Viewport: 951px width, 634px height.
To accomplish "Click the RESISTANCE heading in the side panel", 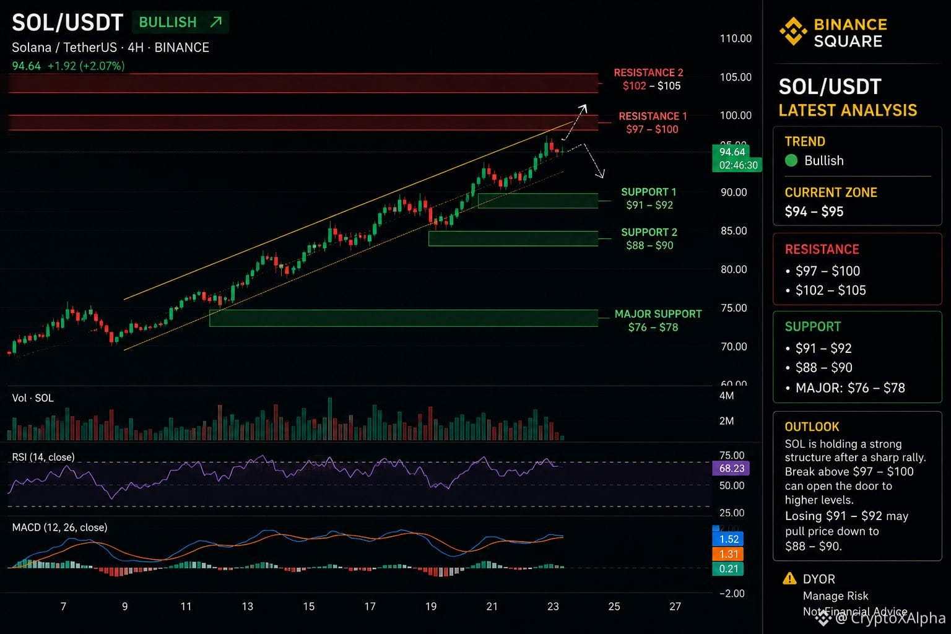I will [822, 250].
